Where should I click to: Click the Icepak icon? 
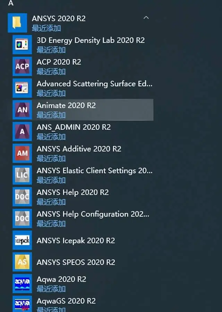[22, 240]
